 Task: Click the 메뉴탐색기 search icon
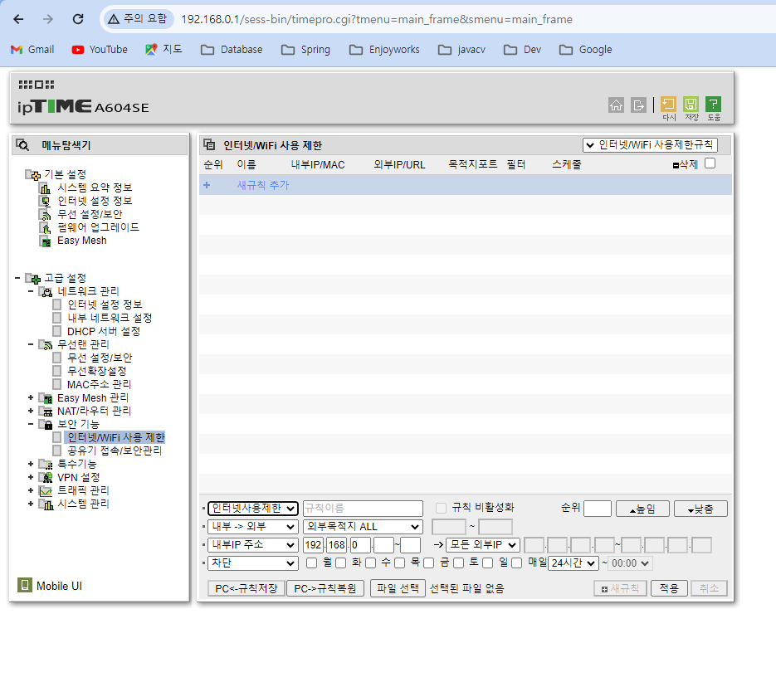click(22, 144)
